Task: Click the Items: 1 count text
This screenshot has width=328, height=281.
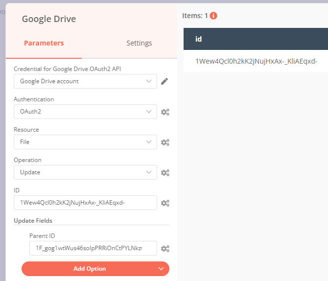Action: tap(195, 16)
